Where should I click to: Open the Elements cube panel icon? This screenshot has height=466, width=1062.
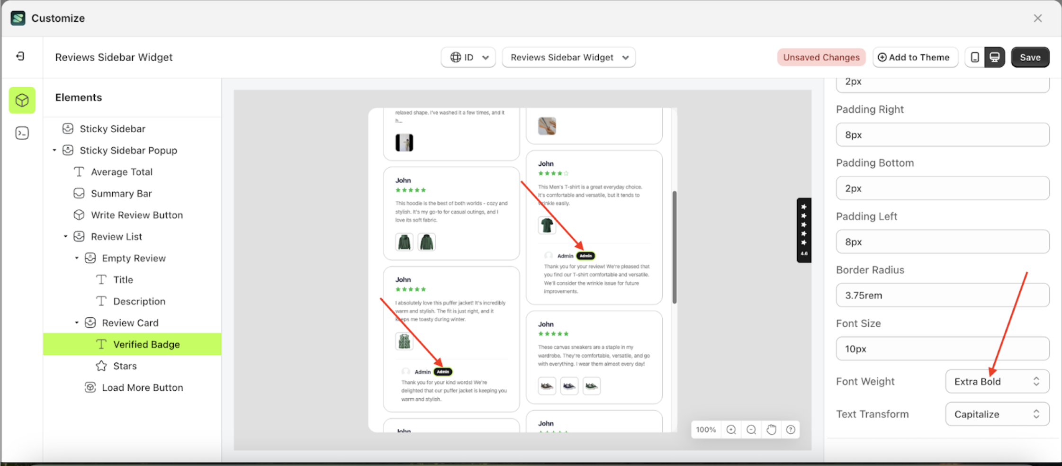click(x=22, y=100)
